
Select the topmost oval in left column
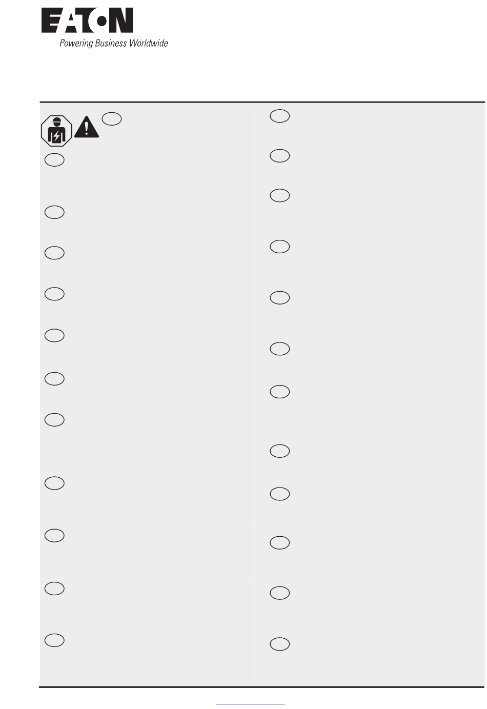coord(54,160)
